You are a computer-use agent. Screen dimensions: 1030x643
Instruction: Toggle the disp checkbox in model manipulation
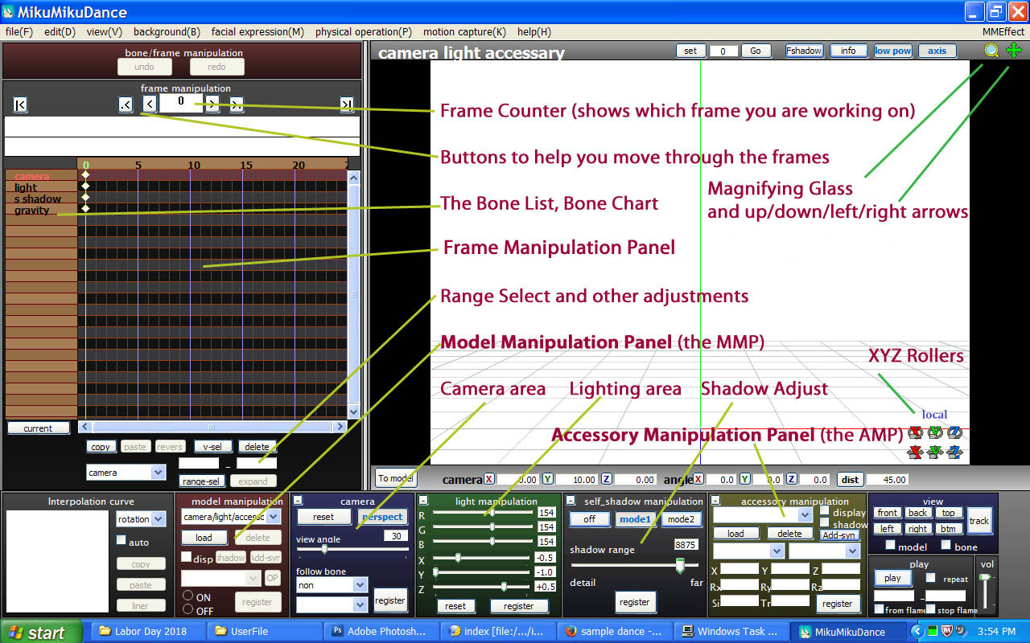pos(186,557)
